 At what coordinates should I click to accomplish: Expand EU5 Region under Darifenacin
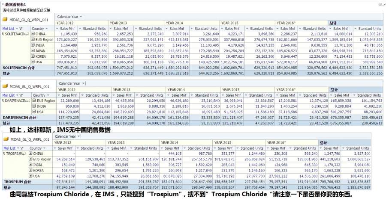(34, 100)
